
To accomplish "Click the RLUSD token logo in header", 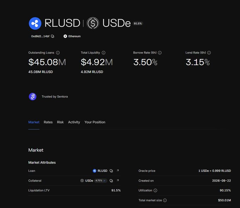I will click(x=35, y=23).
